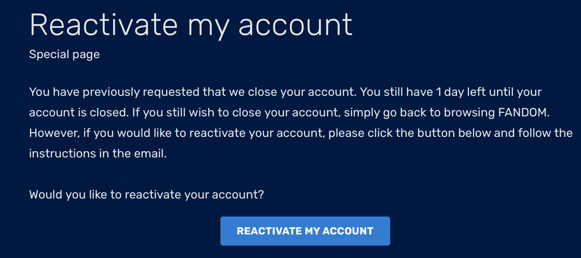Click the word "Special" in the subtitle
The image size is (581, 258).
[x=46, y=55]
